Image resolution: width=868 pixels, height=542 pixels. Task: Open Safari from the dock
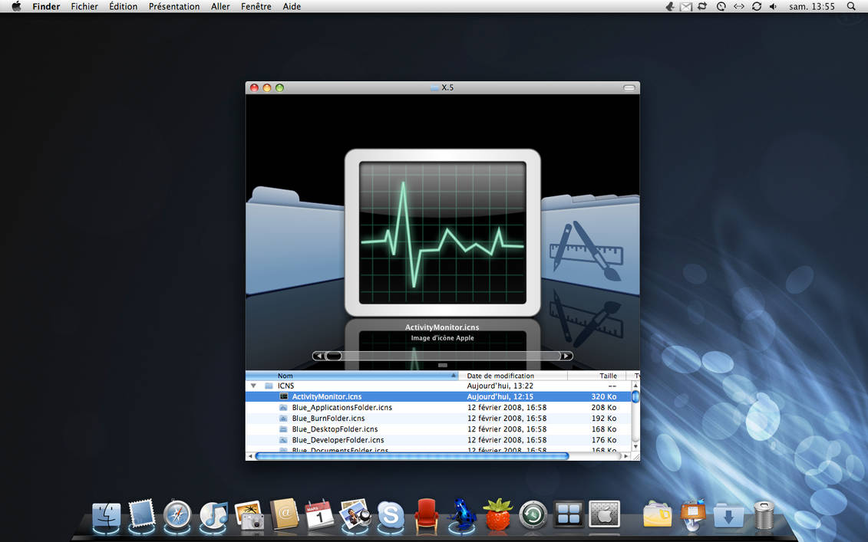tap(177, 514)
